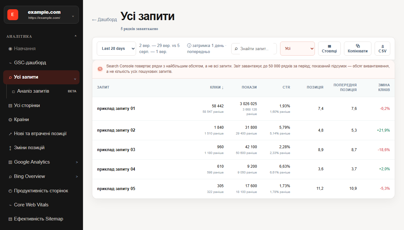Click the Усі сторінки sidebar icon

pos(10,106)
